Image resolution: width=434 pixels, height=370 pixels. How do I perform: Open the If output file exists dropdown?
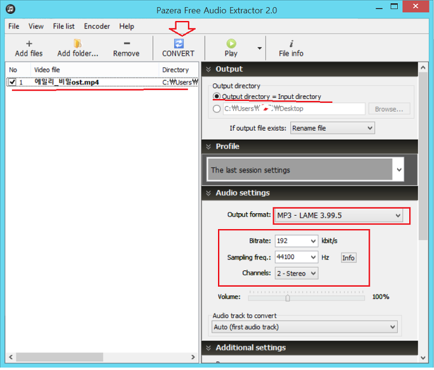tap(332, 128)
